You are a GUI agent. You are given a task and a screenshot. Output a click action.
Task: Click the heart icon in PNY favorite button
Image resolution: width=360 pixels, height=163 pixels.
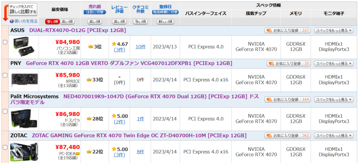pyautogui.click(x=271, y=64)
